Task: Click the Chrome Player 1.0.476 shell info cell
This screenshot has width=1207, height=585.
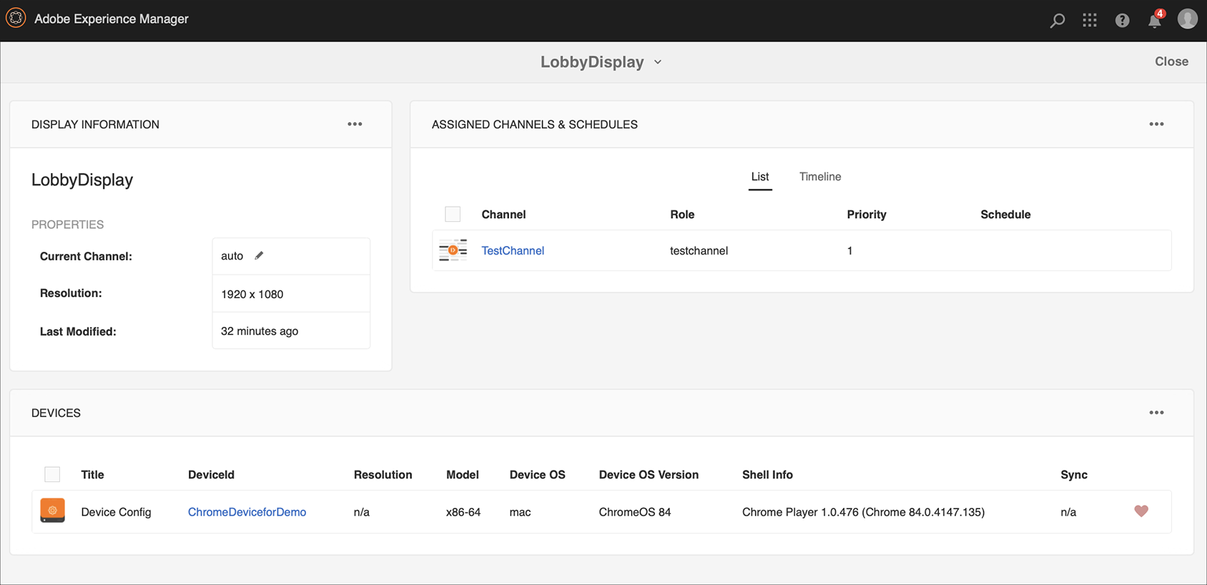Action: click(x=863, y=512)
